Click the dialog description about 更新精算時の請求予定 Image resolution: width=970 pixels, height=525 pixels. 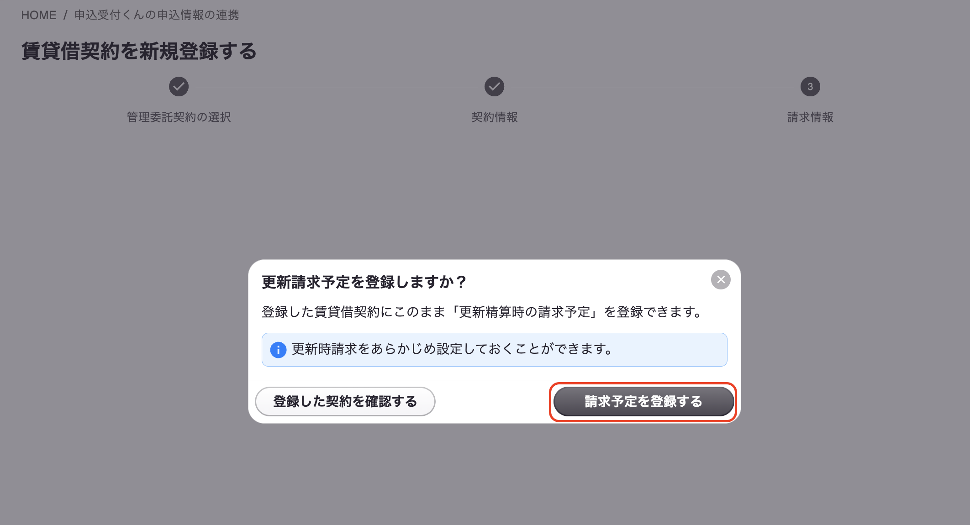pyautogui.click(x=482, y=312)
